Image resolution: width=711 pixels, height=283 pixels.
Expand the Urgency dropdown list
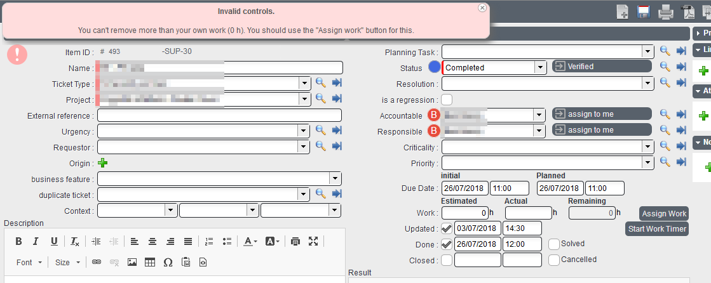[x=304, y=131]
